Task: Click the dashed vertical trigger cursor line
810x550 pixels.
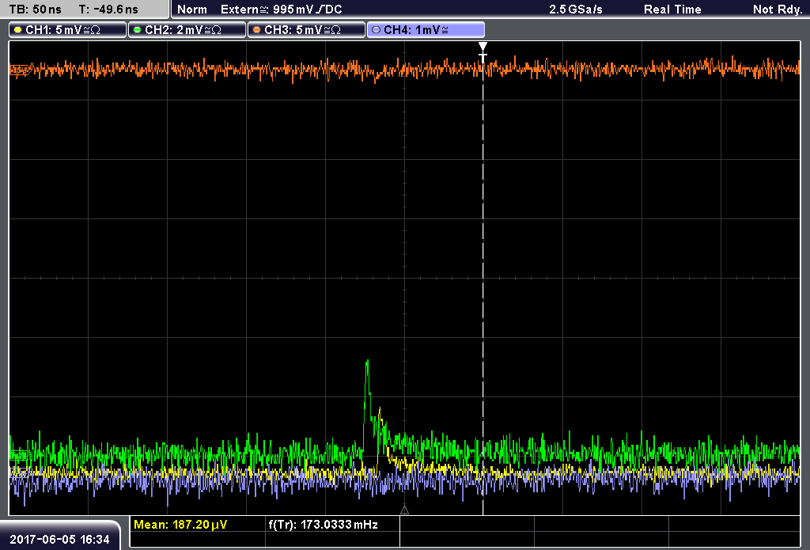Action: pos(483,290)
